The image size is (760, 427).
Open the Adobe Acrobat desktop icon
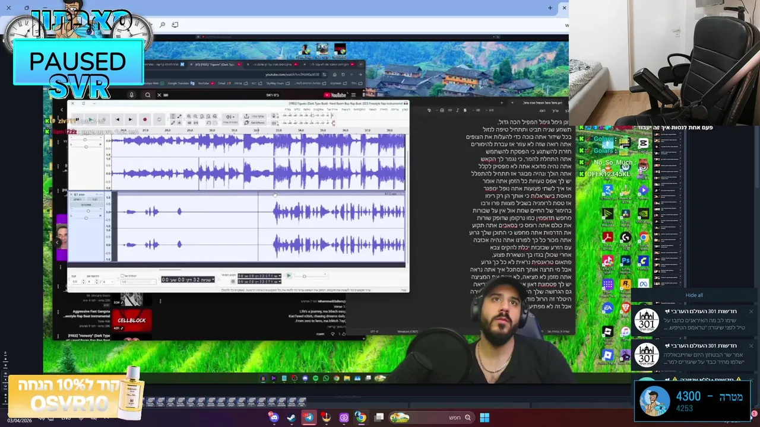tap(607, 237)
